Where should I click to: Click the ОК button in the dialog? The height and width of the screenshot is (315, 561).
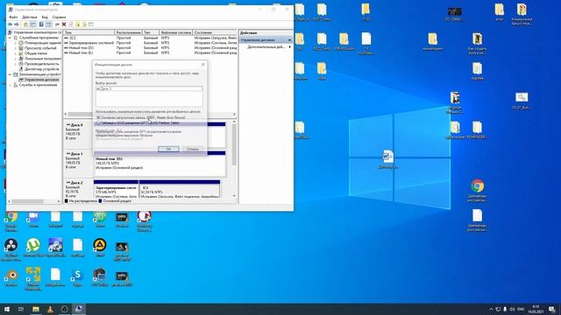(x=168, y=149)
